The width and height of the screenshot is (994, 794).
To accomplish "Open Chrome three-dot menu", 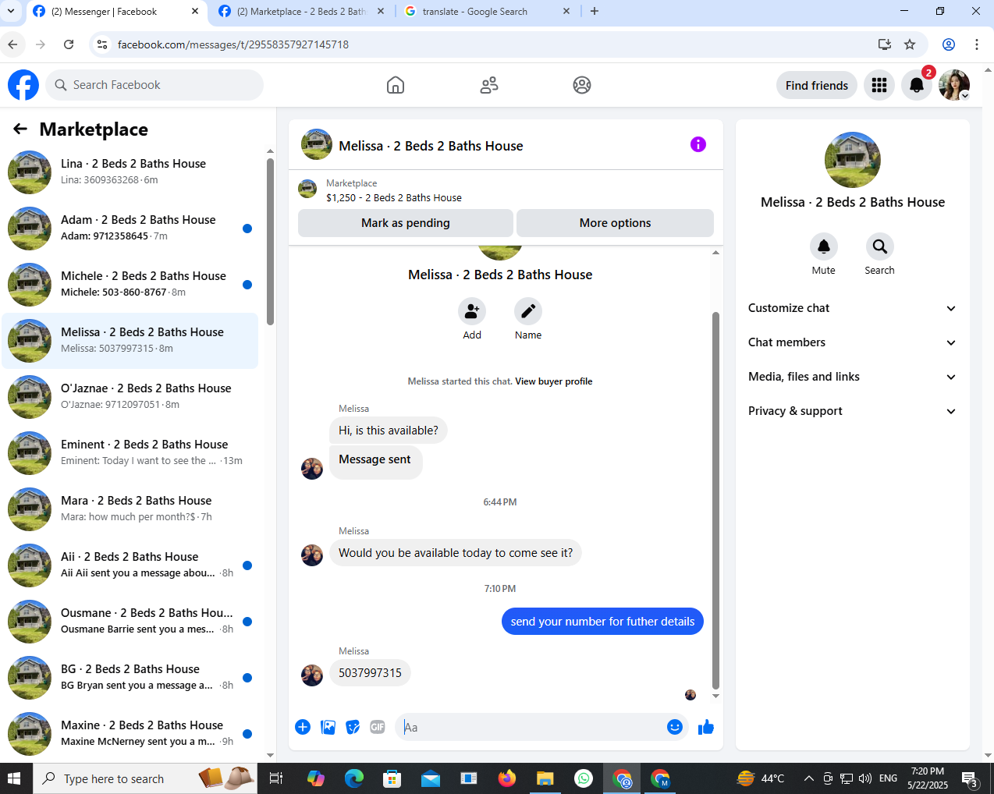I will coord(977,44).
